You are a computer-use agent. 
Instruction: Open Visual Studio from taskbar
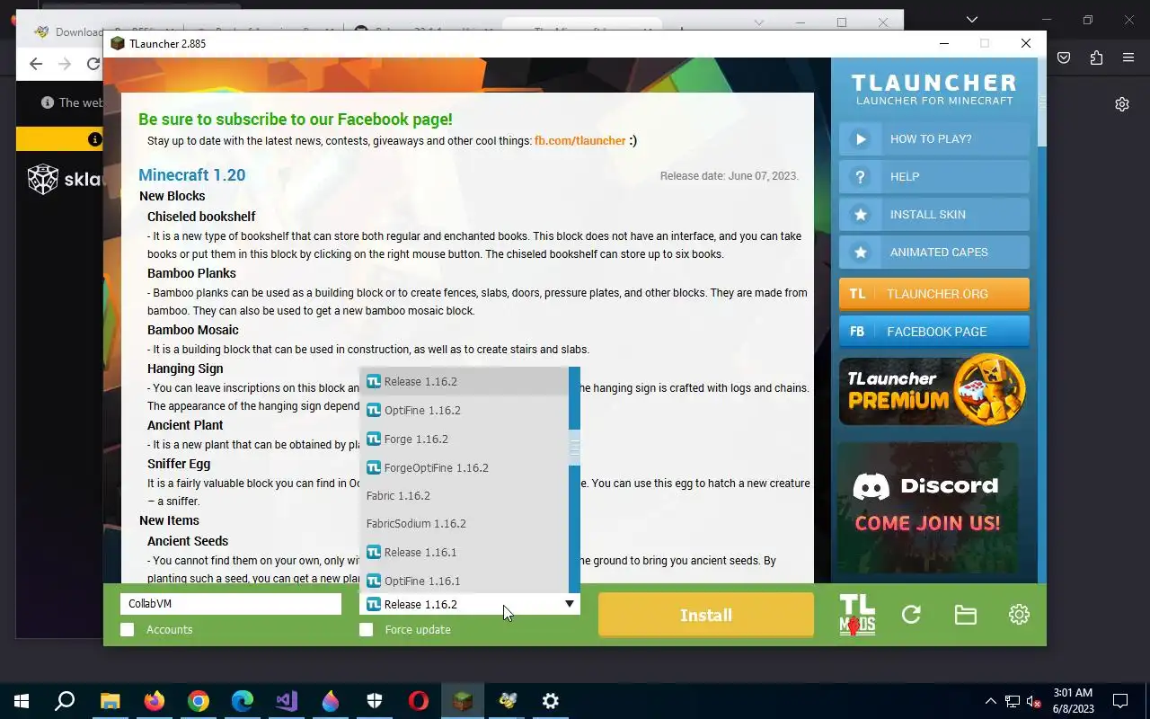click(287, 701)
